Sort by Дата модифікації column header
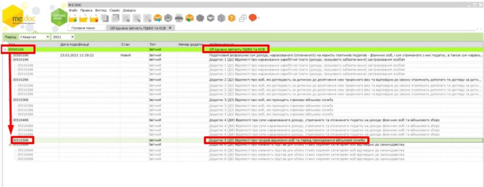 click(x=90, y=44)
